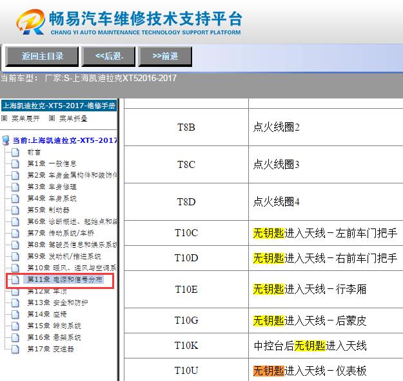
Task: Select the T10C table cell
Action: click(x=186, y=233)
